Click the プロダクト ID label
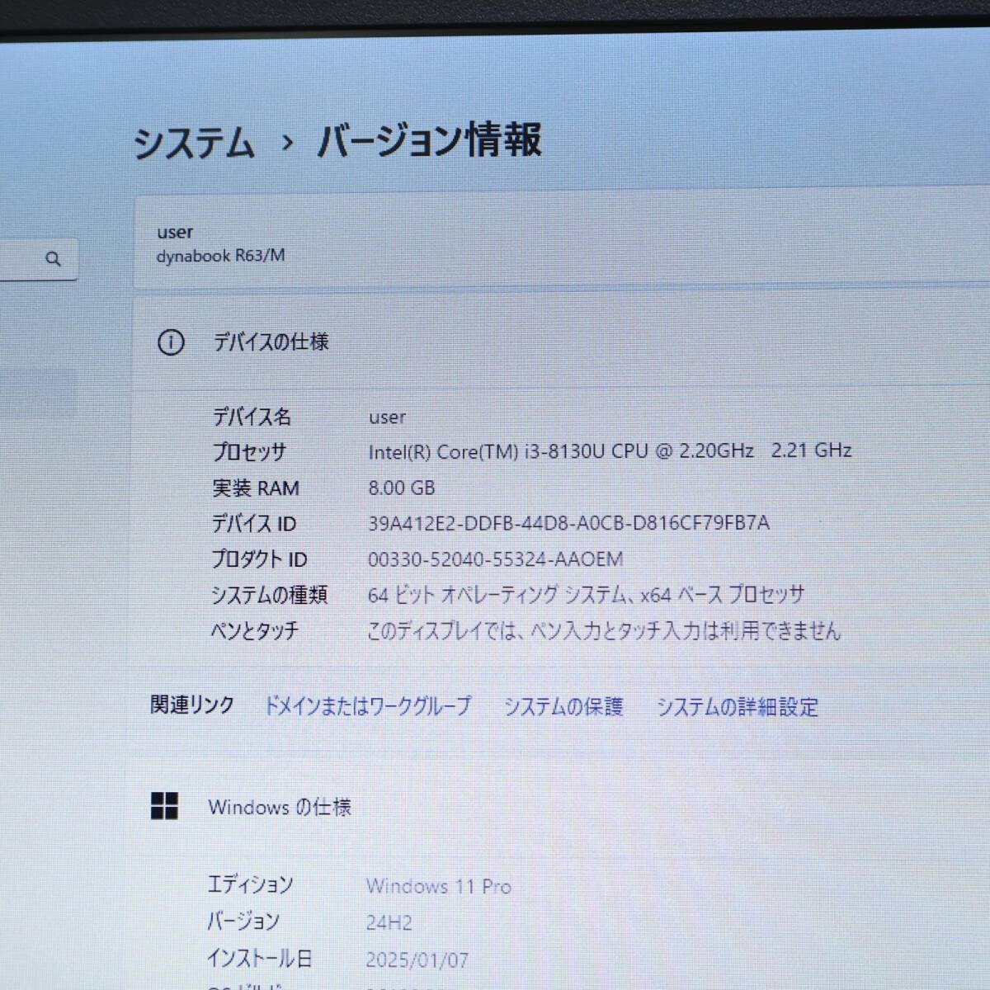The height and width of the screenshot is (990, 990). coord(259,559)
